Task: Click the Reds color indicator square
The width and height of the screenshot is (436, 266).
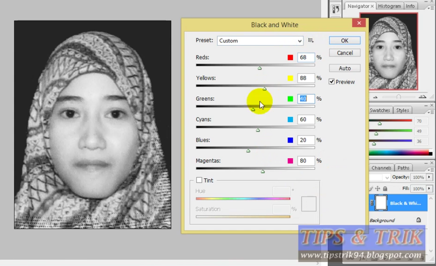Action: 290,58
